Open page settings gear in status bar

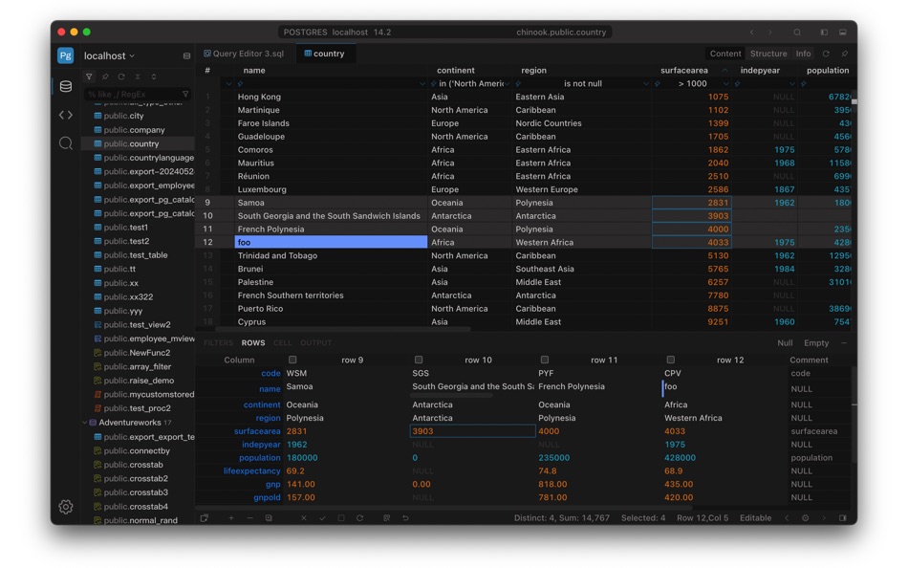[x=805, y=517]
